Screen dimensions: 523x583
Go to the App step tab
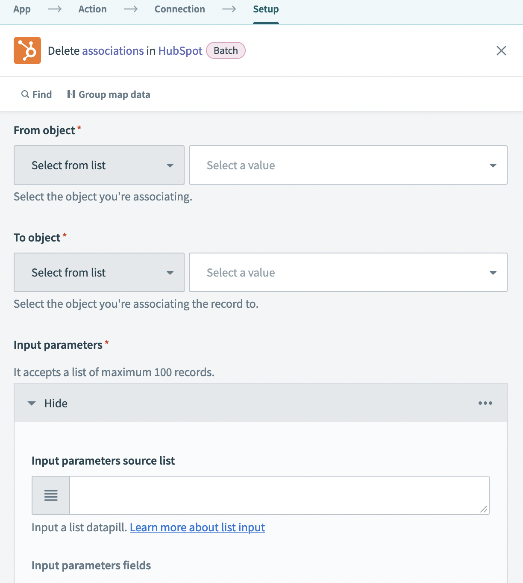[22, 9]
